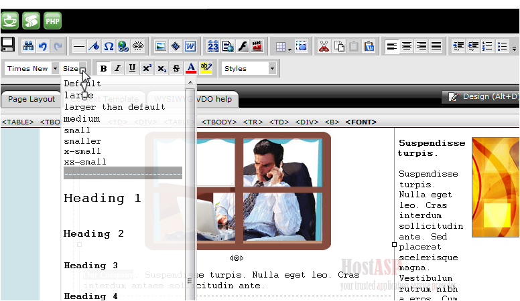Image resolution: width=520 pixels, height=301 pixels.
Task: Select the <B> tag in path bar
Action: (332, 122)
